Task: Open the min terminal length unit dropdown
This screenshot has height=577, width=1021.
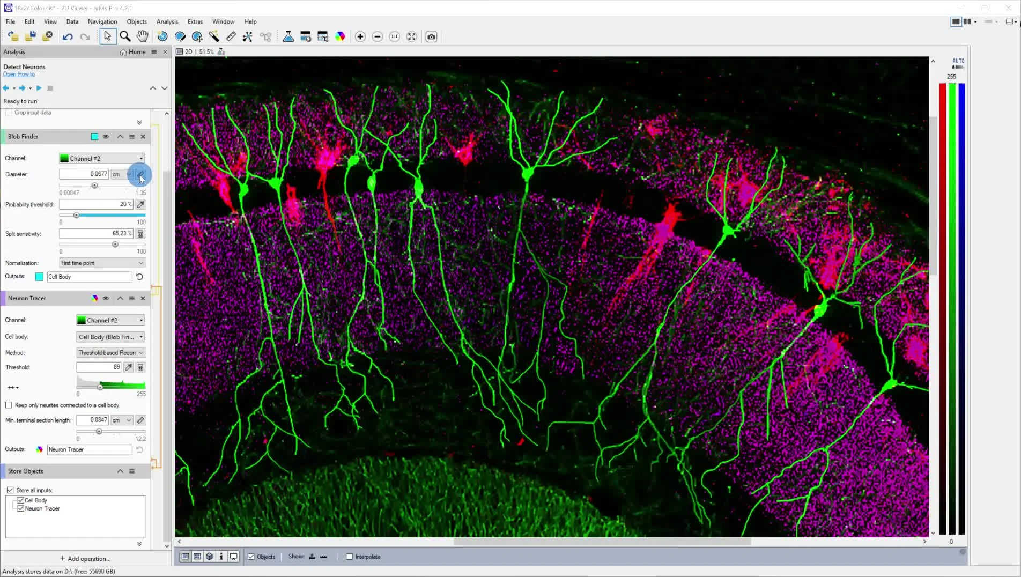Action: (122, 420)
